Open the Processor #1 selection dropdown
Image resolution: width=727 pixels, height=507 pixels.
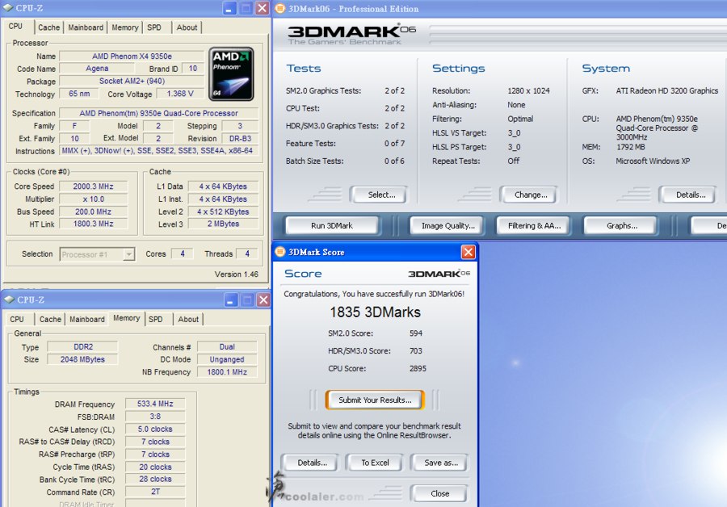pos(128,254)
